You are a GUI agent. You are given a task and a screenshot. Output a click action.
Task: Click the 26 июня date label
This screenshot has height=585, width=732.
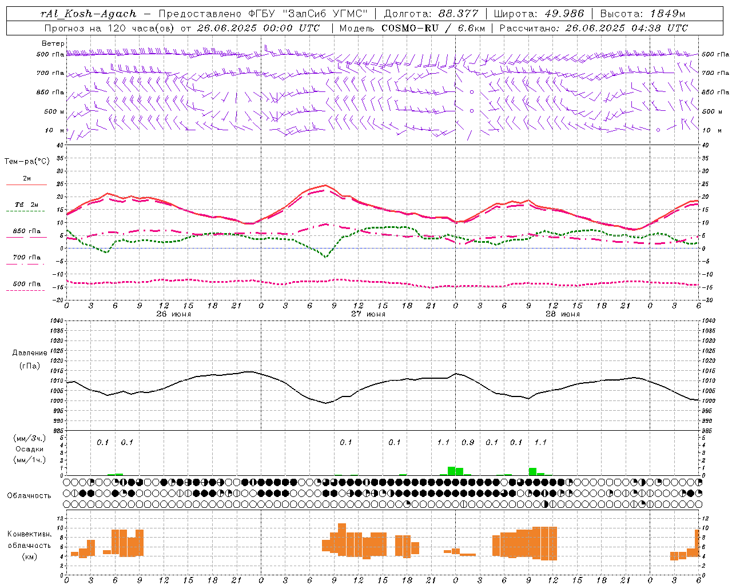(173, 314)
